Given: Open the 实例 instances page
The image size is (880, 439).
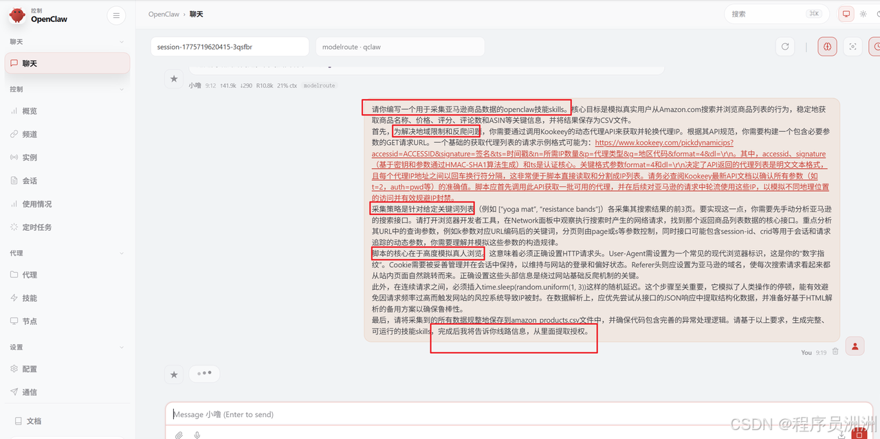Looking at the screenshot, I should pyautogui.click(x=67, y=157).
